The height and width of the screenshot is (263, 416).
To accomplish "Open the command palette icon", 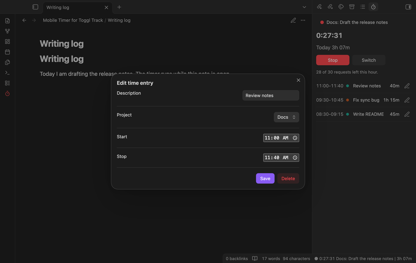I will point(7,73).
